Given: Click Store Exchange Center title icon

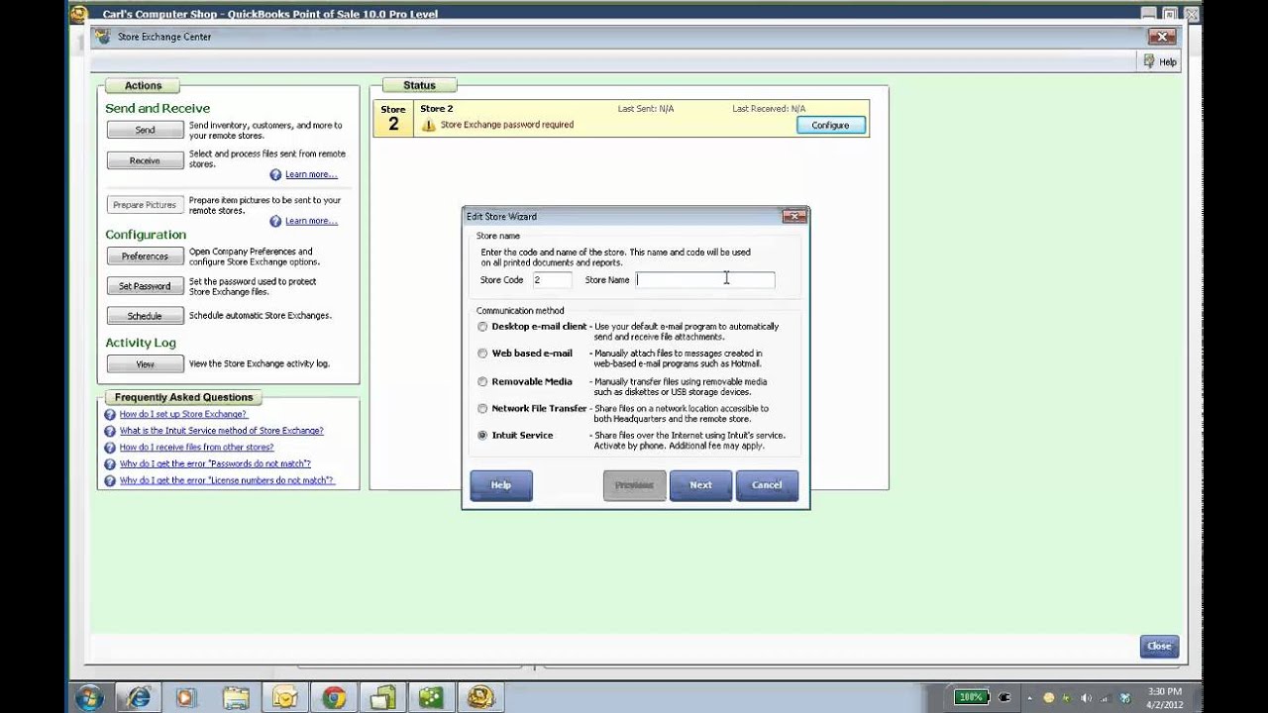Looking at the screenshot, I should click(x=101, y=37).
